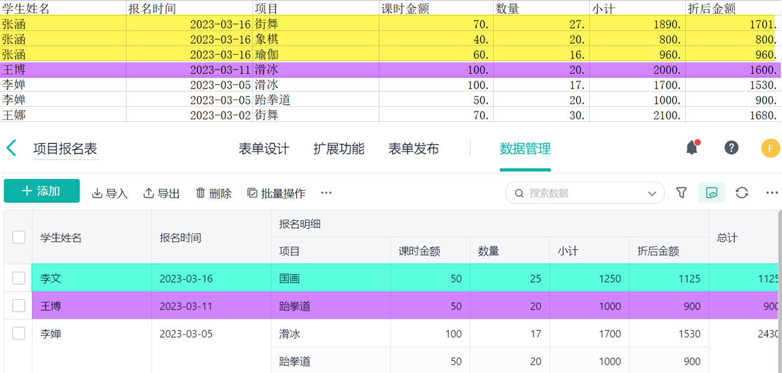This screenshot has height=373, width=782.
Task: Click the back arrow beside 项目报名表
Action: [11, 148]
